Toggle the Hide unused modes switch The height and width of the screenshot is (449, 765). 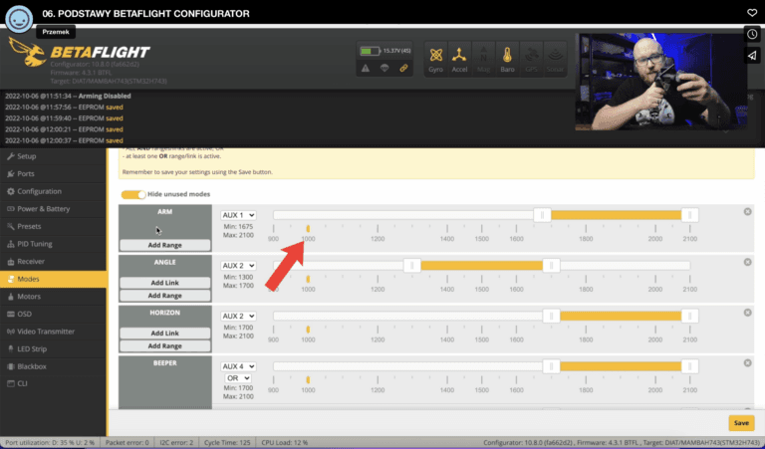click(x=133, y=194)
